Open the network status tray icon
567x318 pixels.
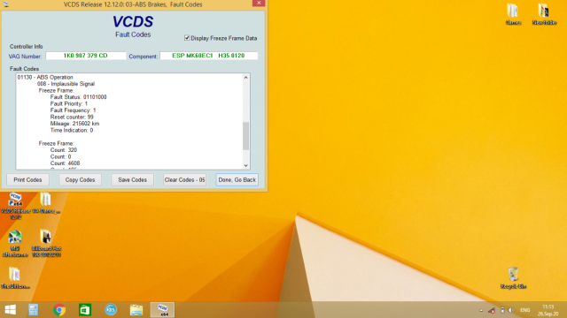pyautogui.click(x=492, y=310)
